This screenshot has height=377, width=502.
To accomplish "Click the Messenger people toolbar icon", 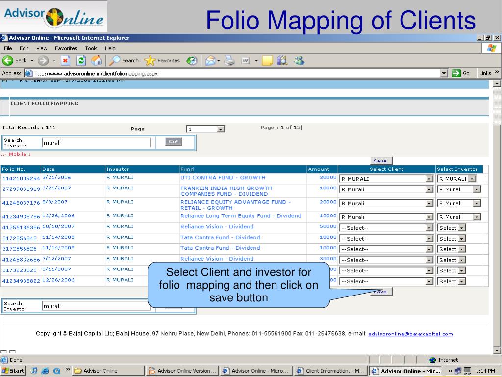I will coord(300,60).
